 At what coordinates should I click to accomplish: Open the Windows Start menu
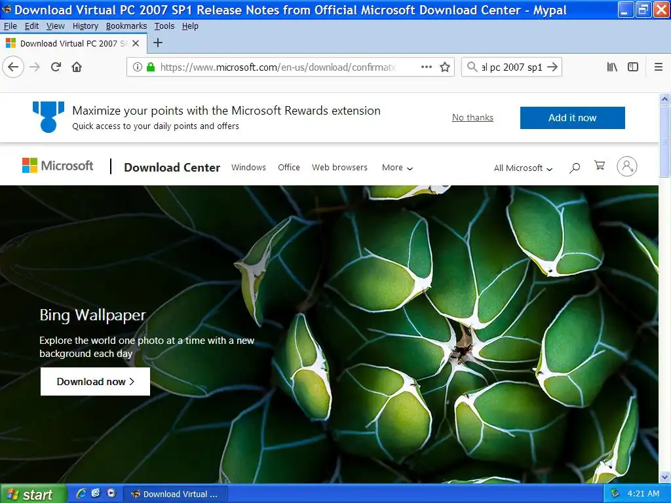tap(33, 494)
